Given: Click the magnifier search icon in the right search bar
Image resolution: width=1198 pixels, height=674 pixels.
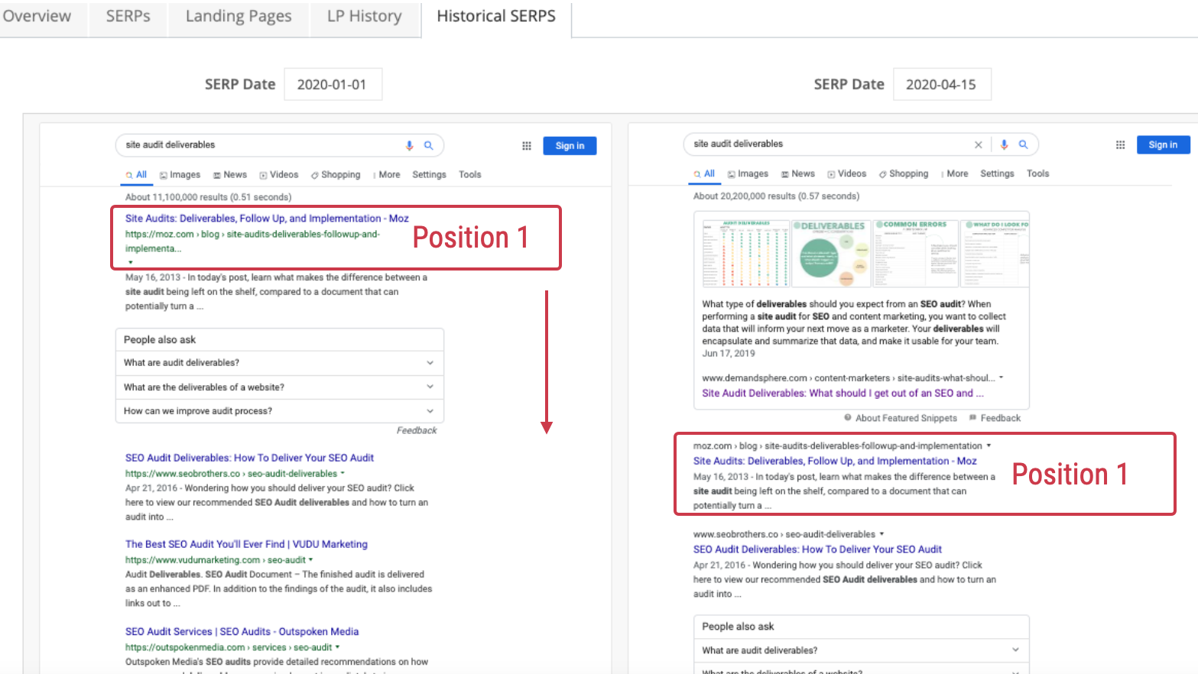Looking at the screenshot, I should 1023,144.
